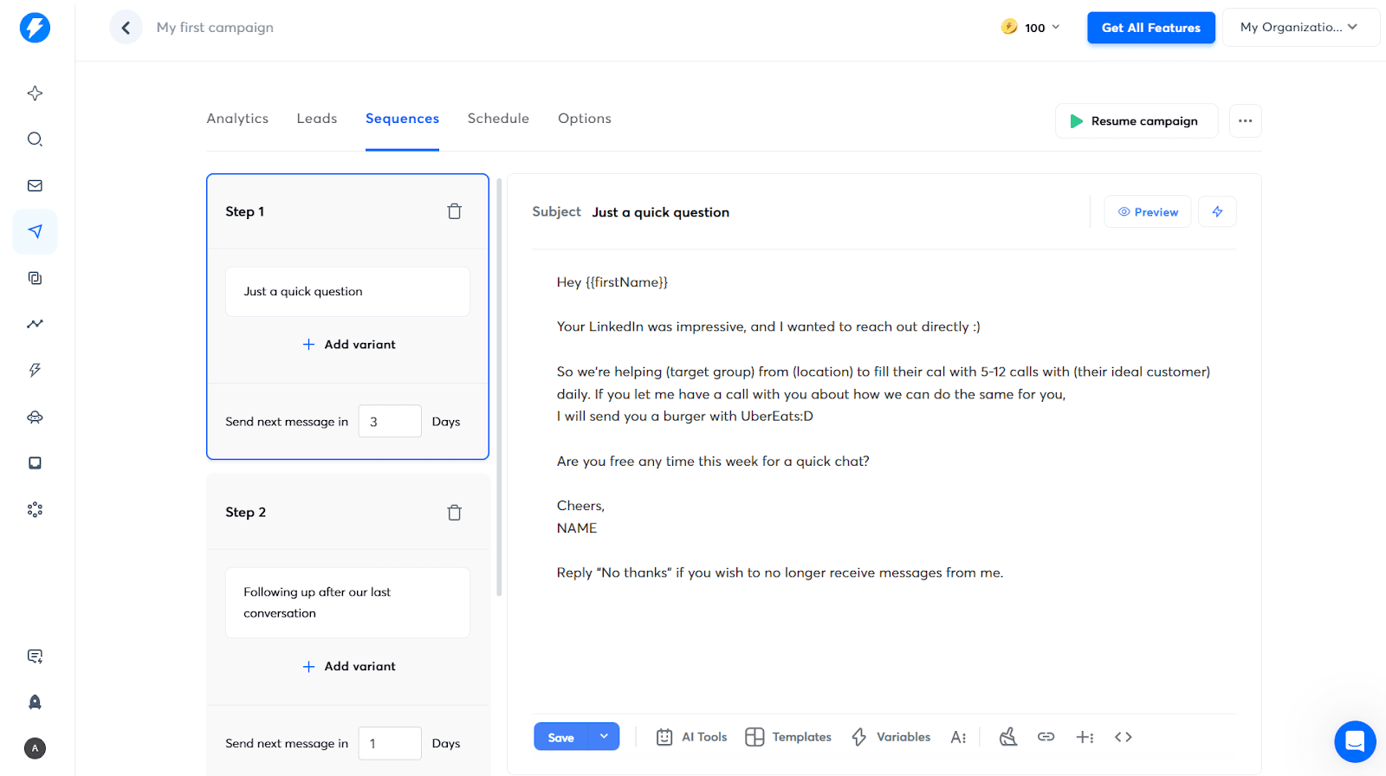Open the My Organization dropdown
The image size is (1386, 776).
pyautogui.click(x=1299, y=28)
